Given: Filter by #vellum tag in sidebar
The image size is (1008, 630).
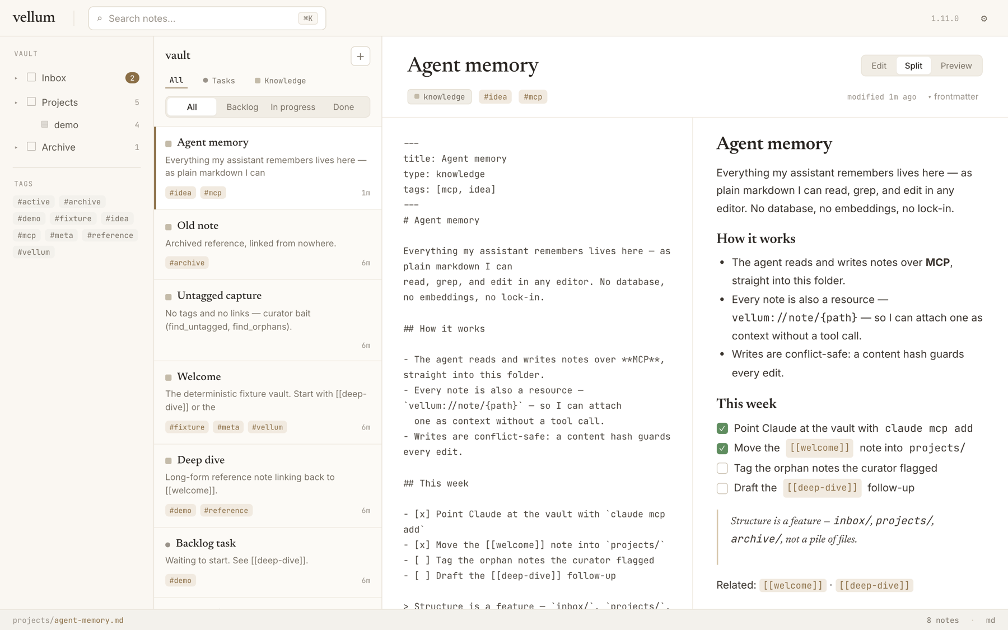Looking at the screenshot, I should [34, 252].
